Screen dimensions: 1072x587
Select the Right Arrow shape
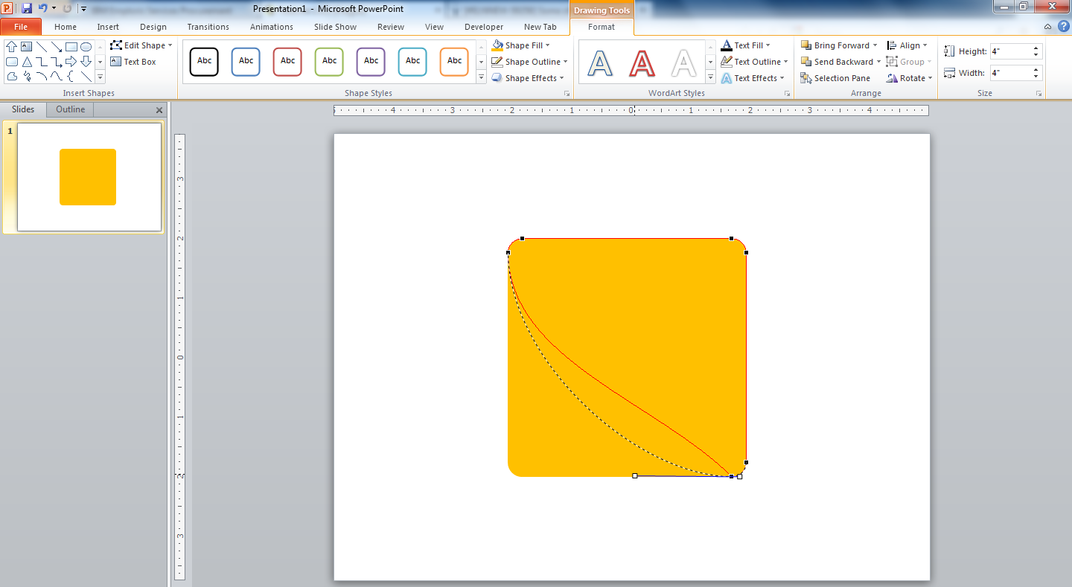(71, 61)
